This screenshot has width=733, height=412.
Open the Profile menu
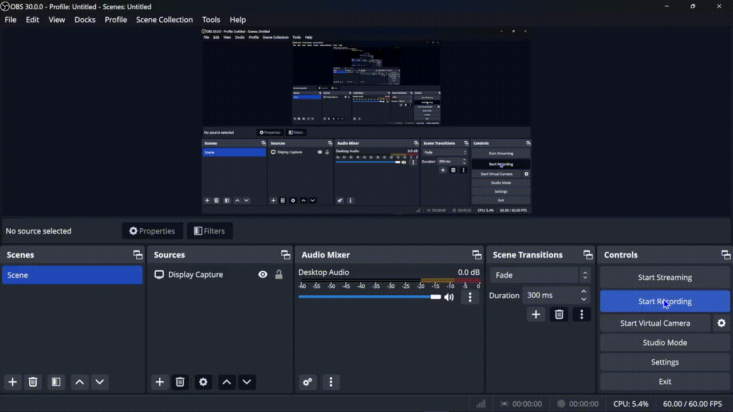pos(116,19)
